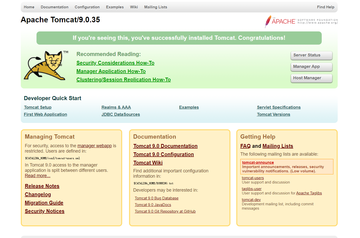The image size is (360, 238).
Task: Open the tomcat-users mailing list link
Action: coord(253,178)
